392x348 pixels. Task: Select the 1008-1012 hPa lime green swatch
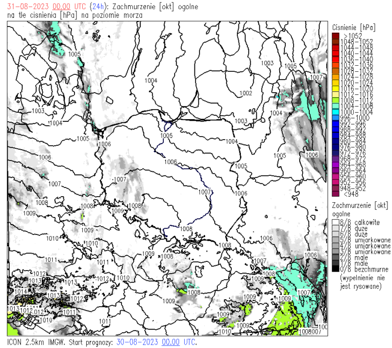(x=335, y=100)
